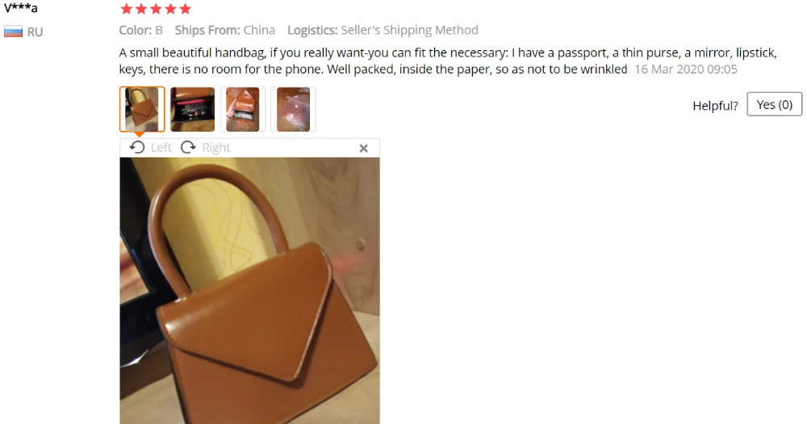This screenshot has height=424, width=807.
Task: Click the review date 16 Mar 2020
Action: click(x=685, y=69)
